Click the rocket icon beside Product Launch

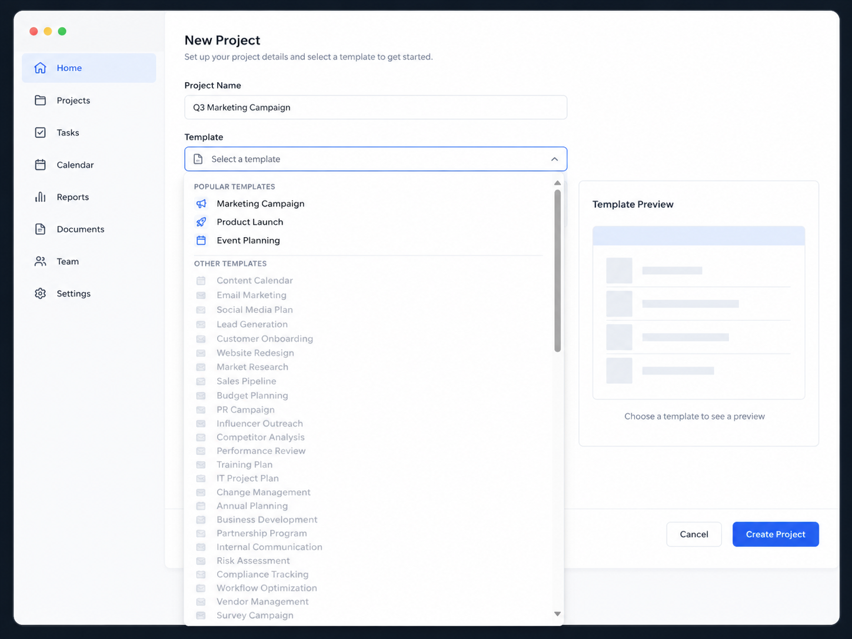201,222
